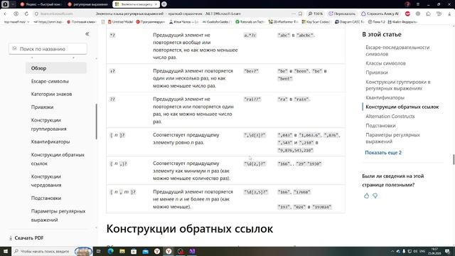Viewport: 455px width, 256px height.
Task: Click the left sidebar scrollbar
Action: point(97,122)
